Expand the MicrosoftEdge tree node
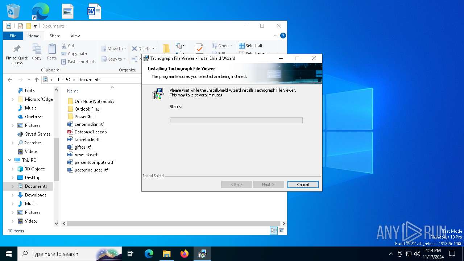This screenshot has height=261, width=464. pos(13,99)
